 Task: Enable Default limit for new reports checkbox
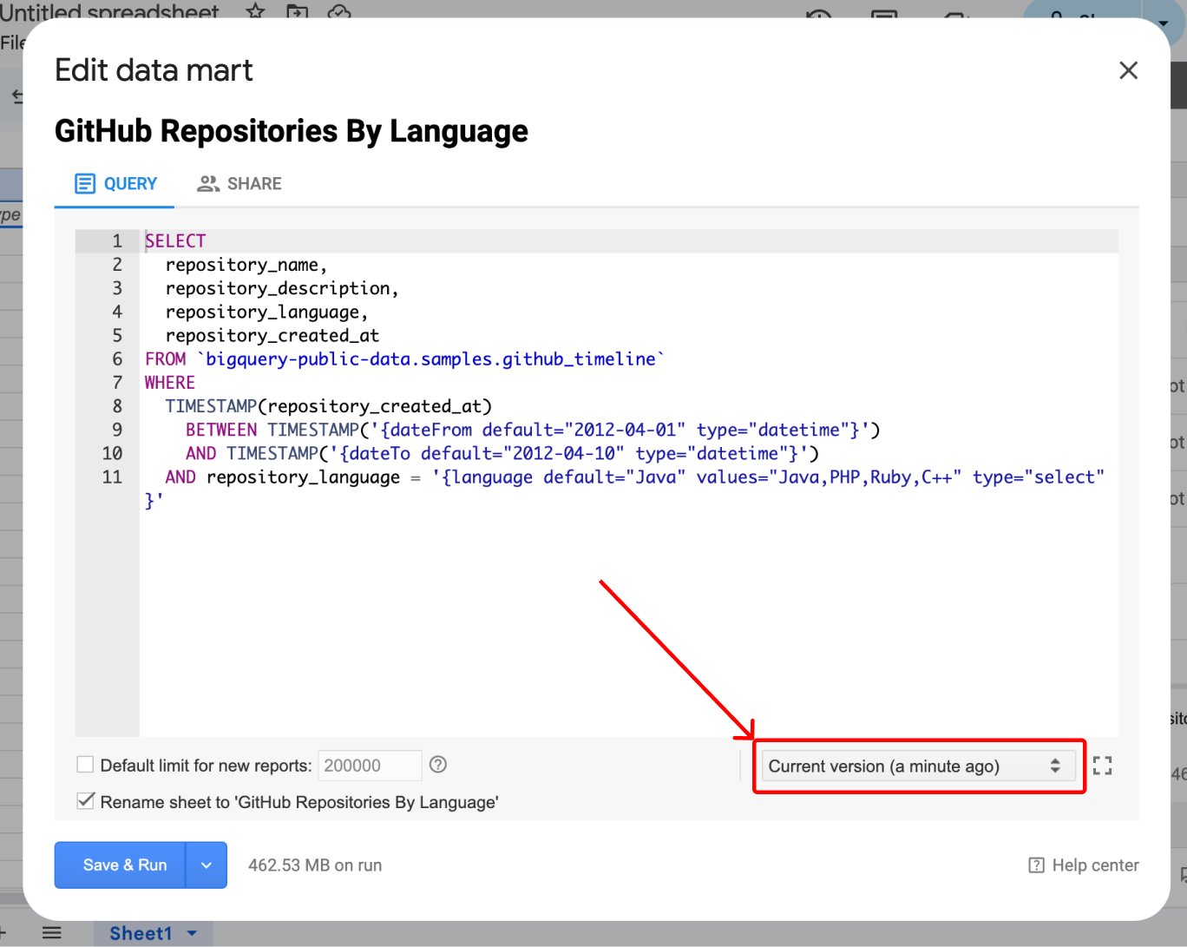tap(85, 765)
